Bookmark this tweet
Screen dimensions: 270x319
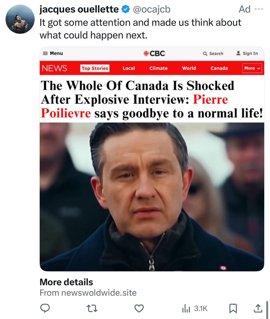click(x=233, y=308)
